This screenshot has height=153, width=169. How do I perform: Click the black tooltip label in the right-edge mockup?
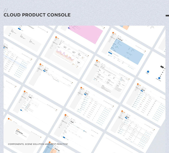click(x=162, y=67)
